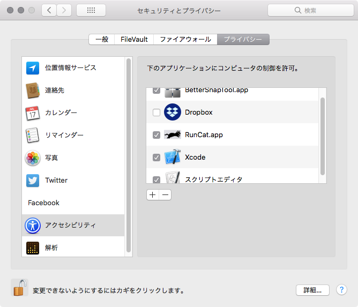
Task: Disable the Xcode checkbox
Action: [x=156, y=158]
